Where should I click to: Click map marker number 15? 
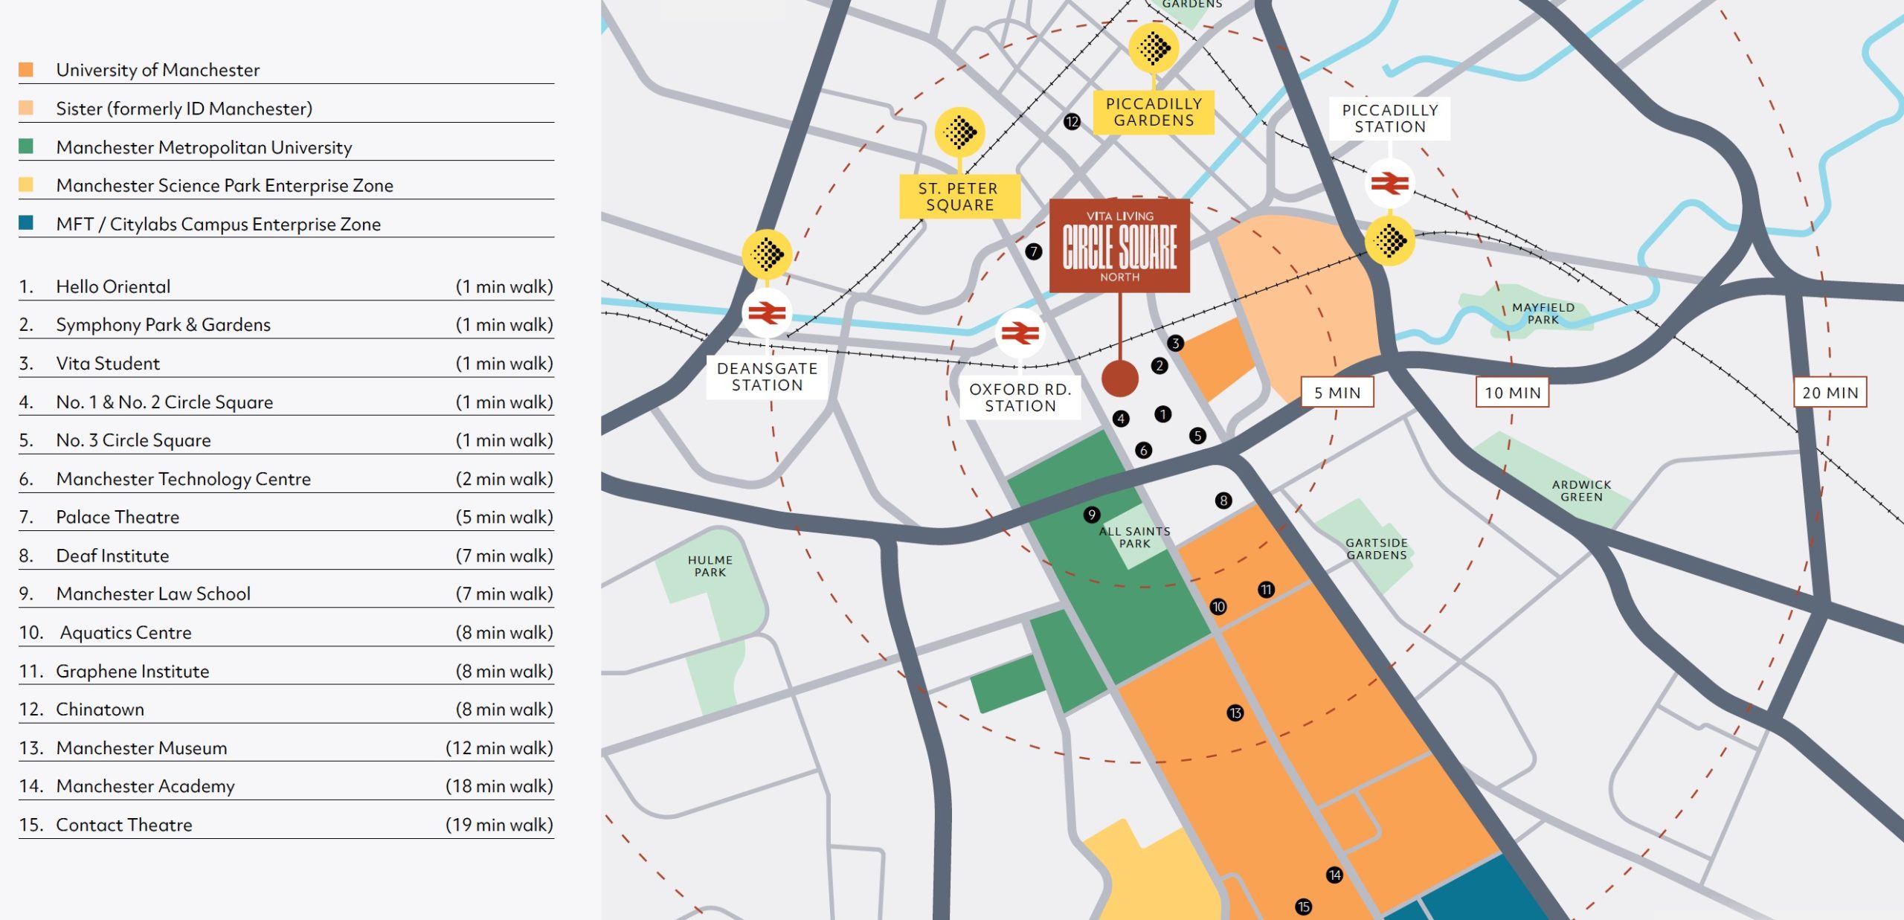pos(1303,907)
